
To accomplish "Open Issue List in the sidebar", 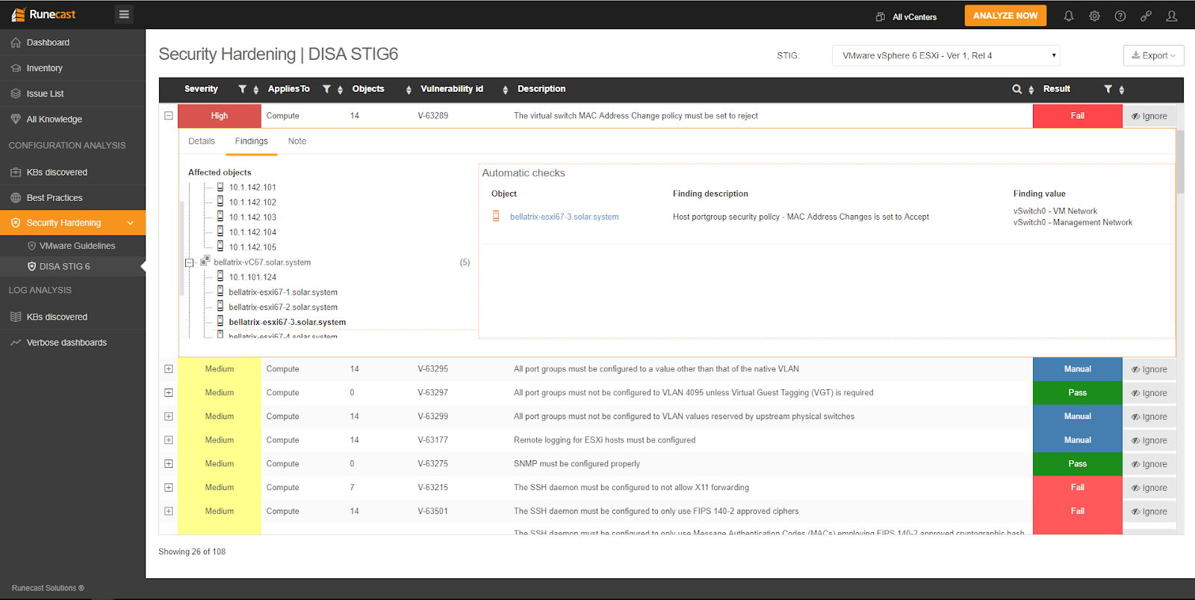I will 72,93.
